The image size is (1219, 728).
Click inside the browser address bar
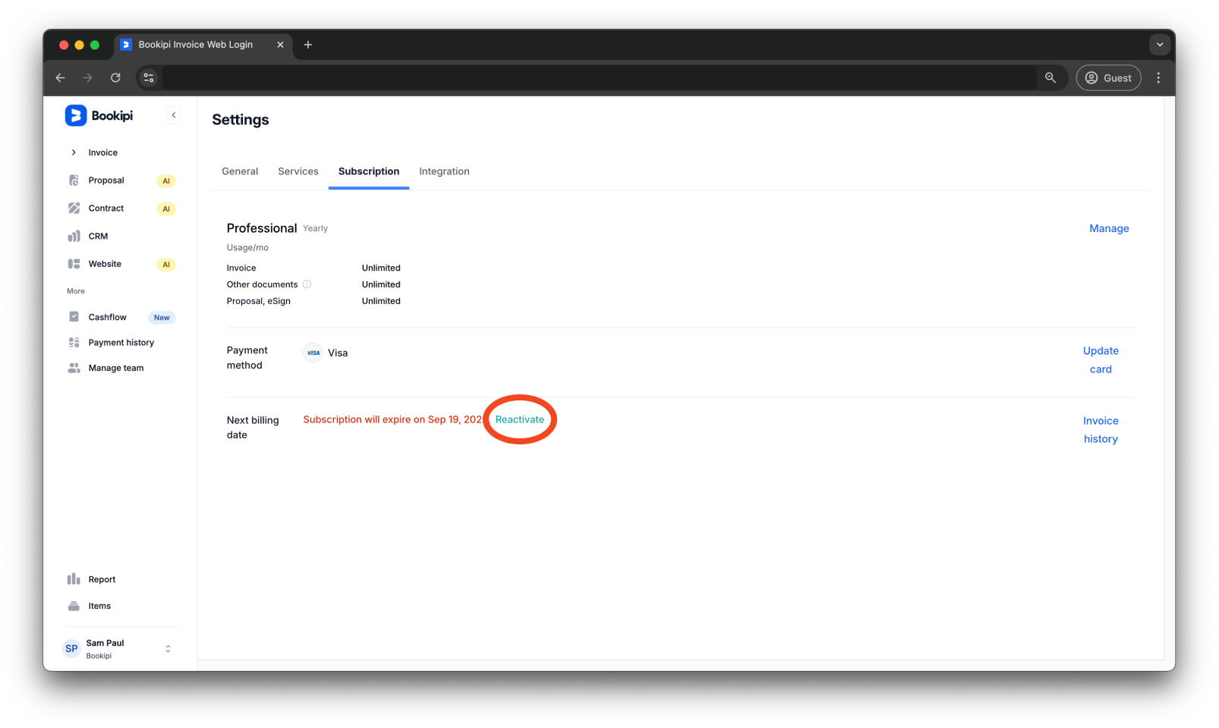coord(531,77)
